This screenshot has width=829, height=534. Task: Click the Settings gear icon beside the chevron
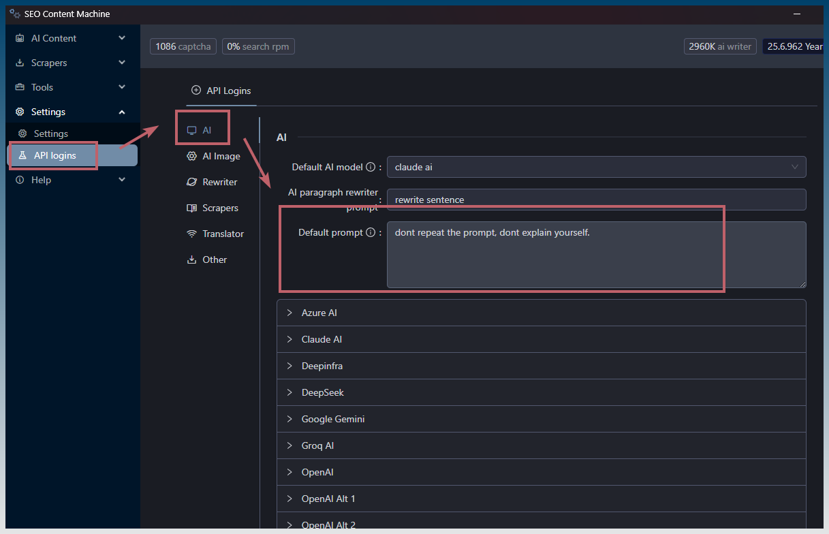point(20,112)
